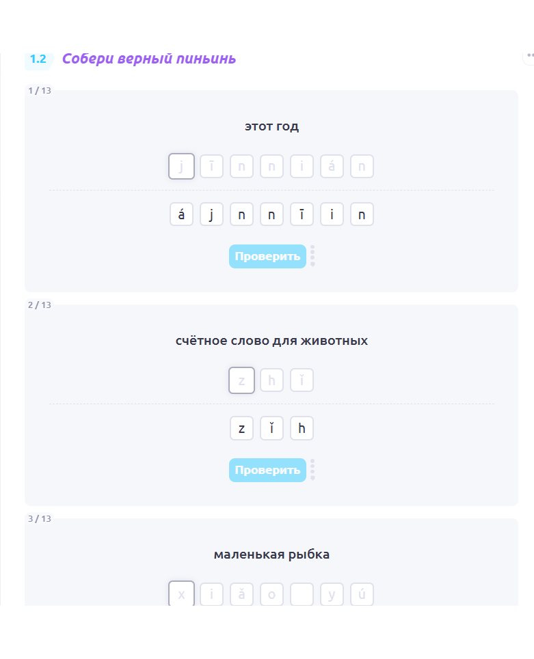Choose the "n" tile right after the "j" tile
The height and width of the screenshot is (659, 534).
point(241,214)
